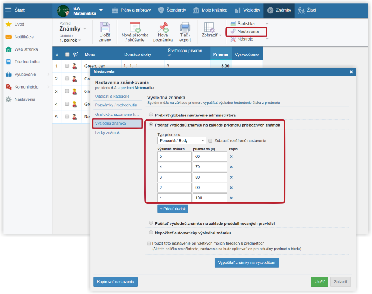Open the Tlač / export printer icon
Image resolution: width=372 pixels, height=294 pixels.
[185, 28]
